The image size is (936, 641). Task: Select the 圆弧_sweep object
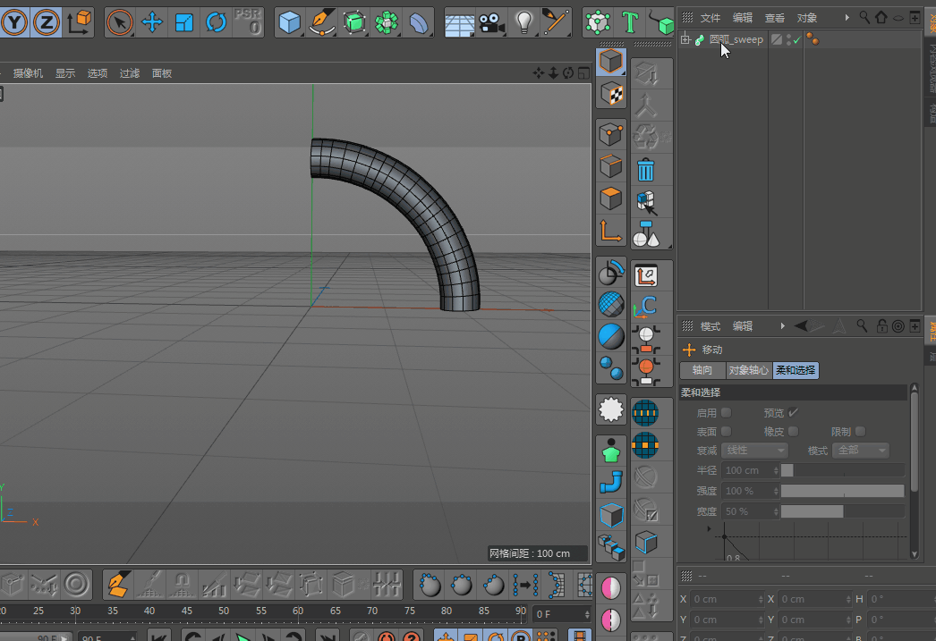(x=736, y=40)
